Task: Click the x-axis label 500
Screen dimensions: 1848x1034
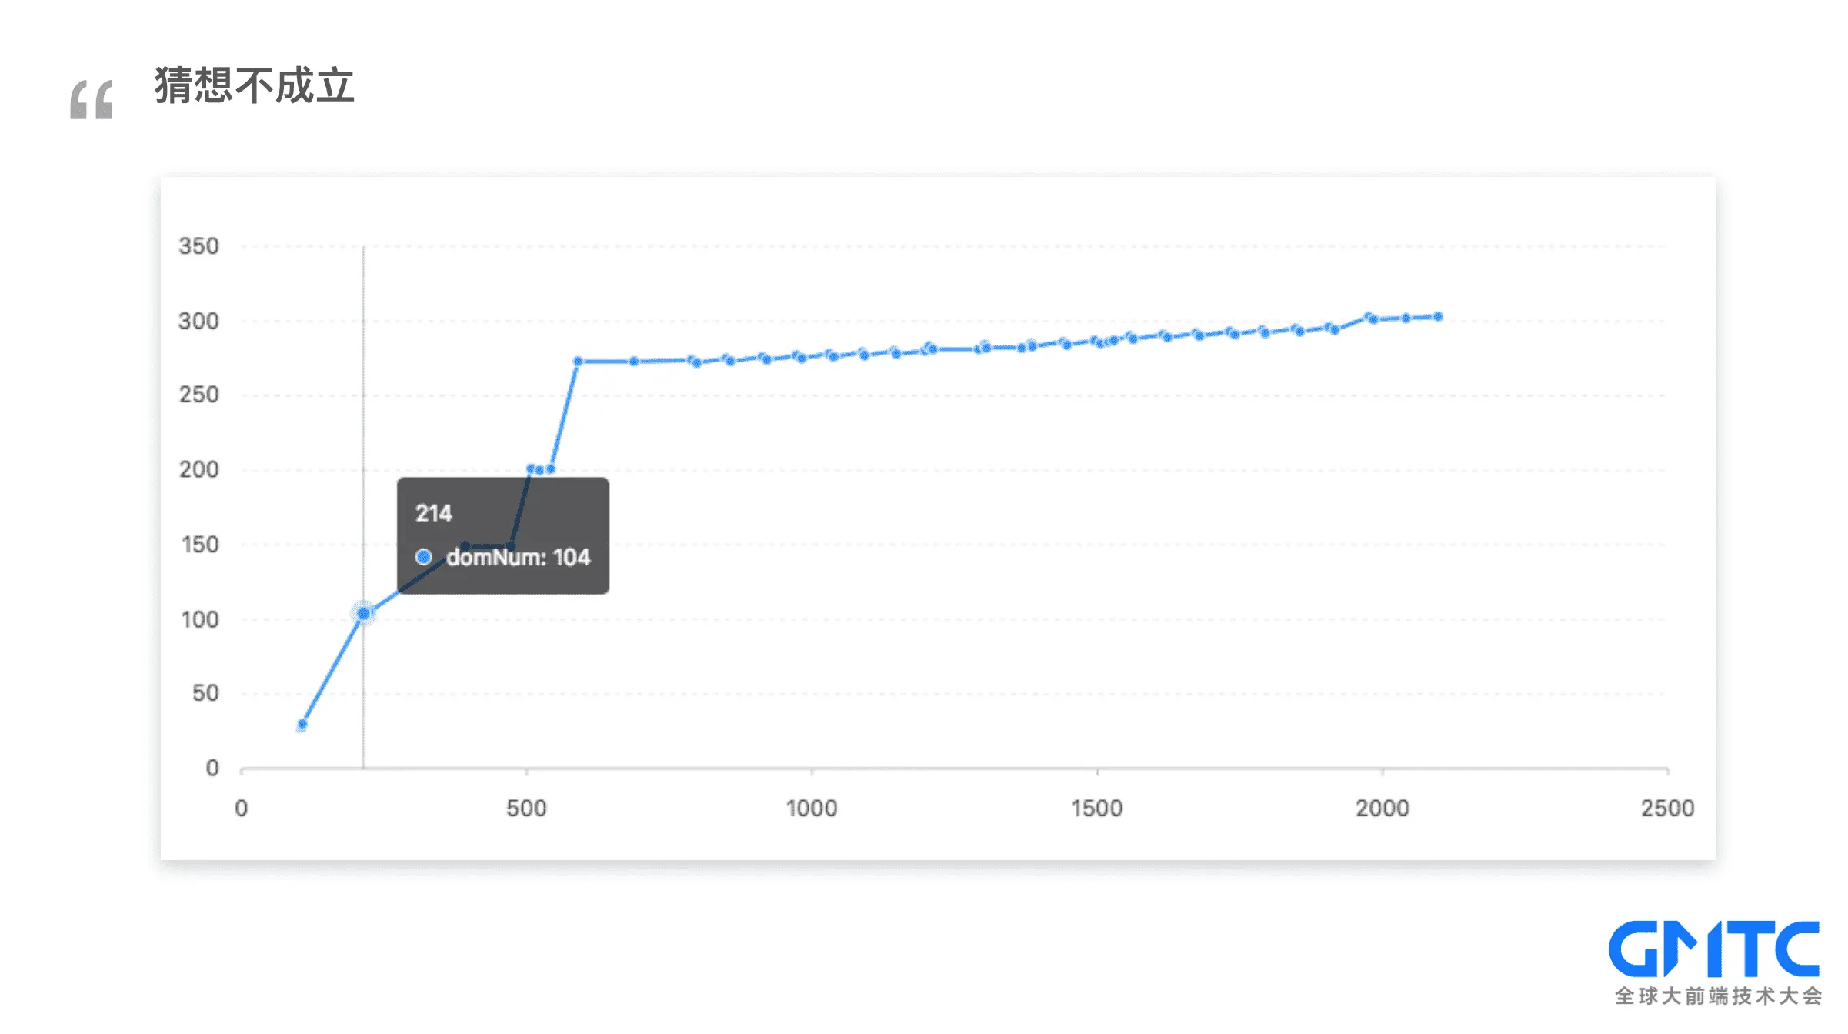Action: tap(526, 808)
